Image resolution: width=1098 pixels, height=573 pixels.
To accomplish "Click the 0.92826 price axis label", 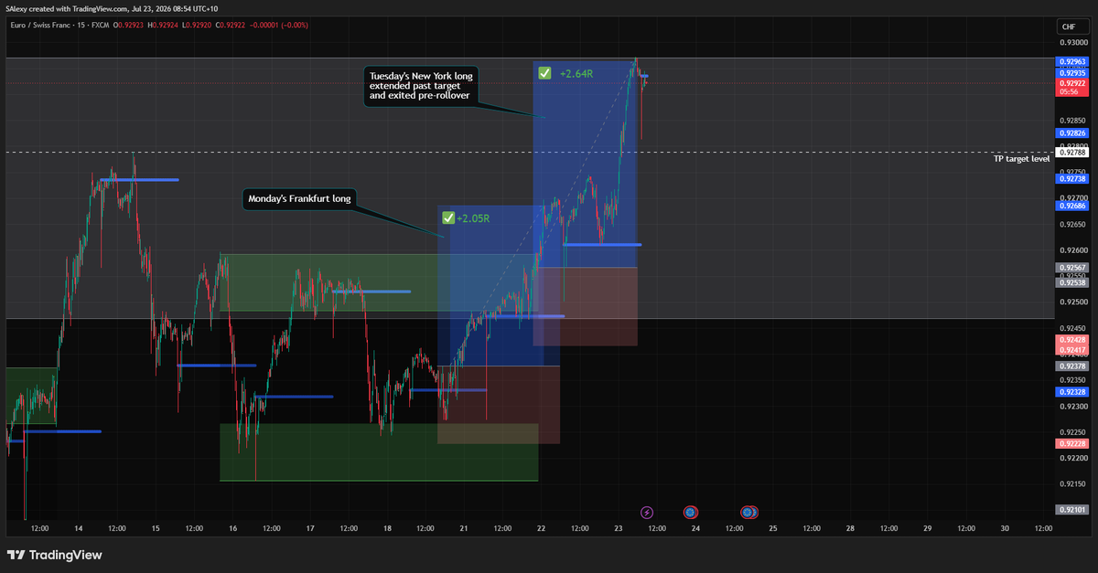I will (1072, 133).
